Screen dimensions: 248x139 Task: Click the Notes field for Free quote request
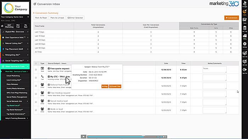click(214, 69)
